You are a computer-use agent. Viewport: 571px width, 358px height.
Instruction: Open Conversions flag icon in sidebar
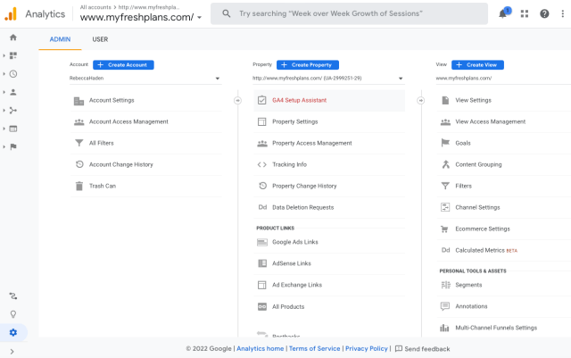(13, 147)
